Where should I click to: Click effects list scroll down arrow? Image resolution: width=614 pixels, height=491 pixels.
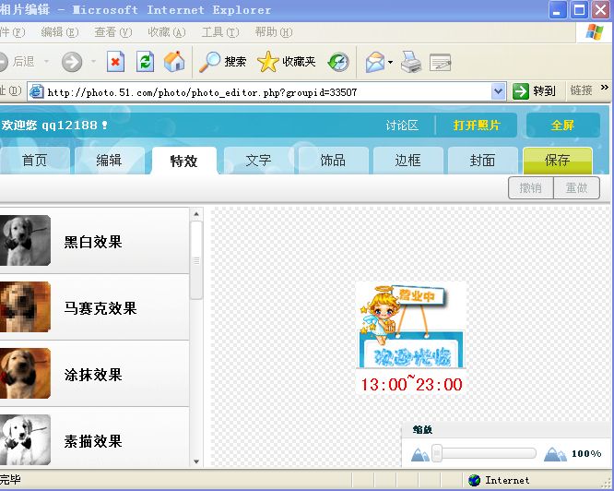pyautogui.click(x=196, y=461)
